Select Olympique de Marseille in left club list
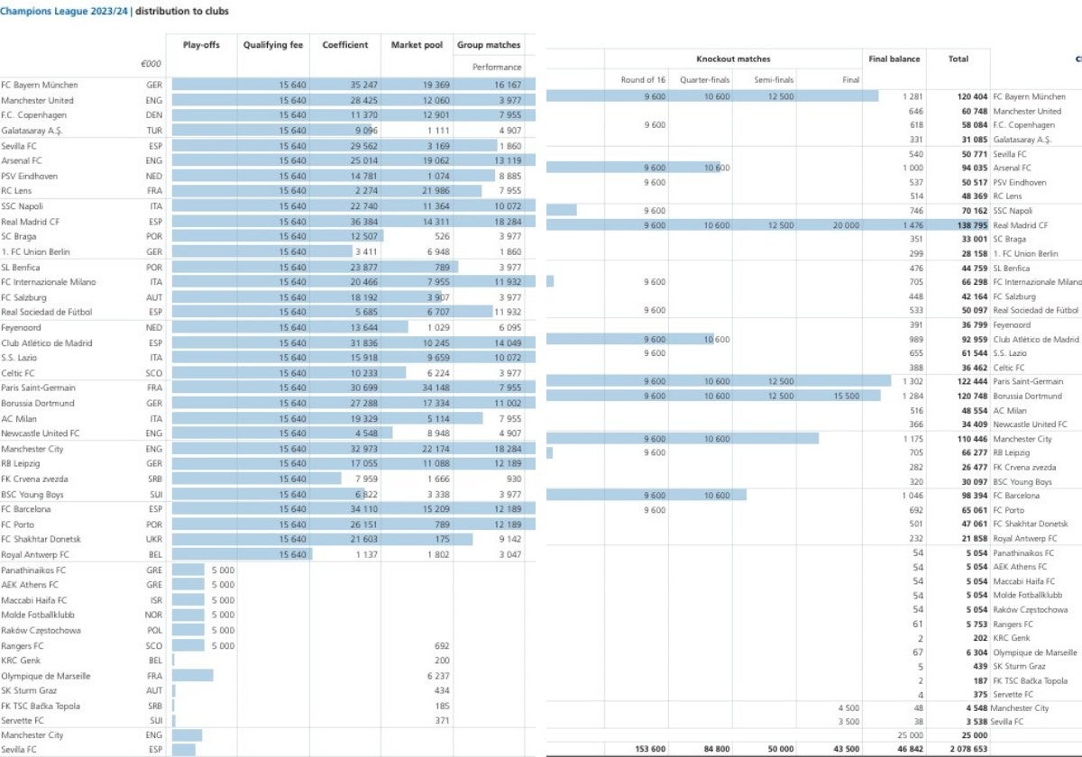This screenshot has height=757, width=1082. pyautogui.click(x=45, y=676)
